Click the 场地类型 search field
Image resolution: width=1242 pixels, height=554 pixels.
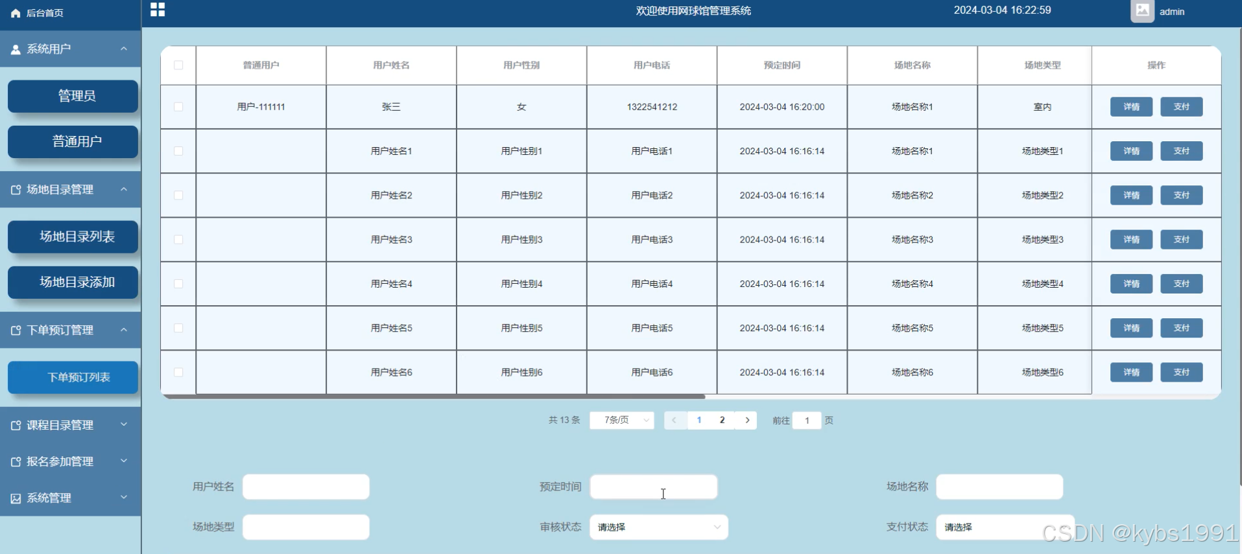click(x=306, y=527)
